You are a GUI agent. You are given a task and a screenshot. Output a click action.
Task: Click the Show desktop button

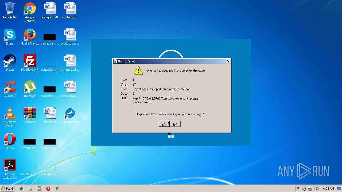pos(339,189)
